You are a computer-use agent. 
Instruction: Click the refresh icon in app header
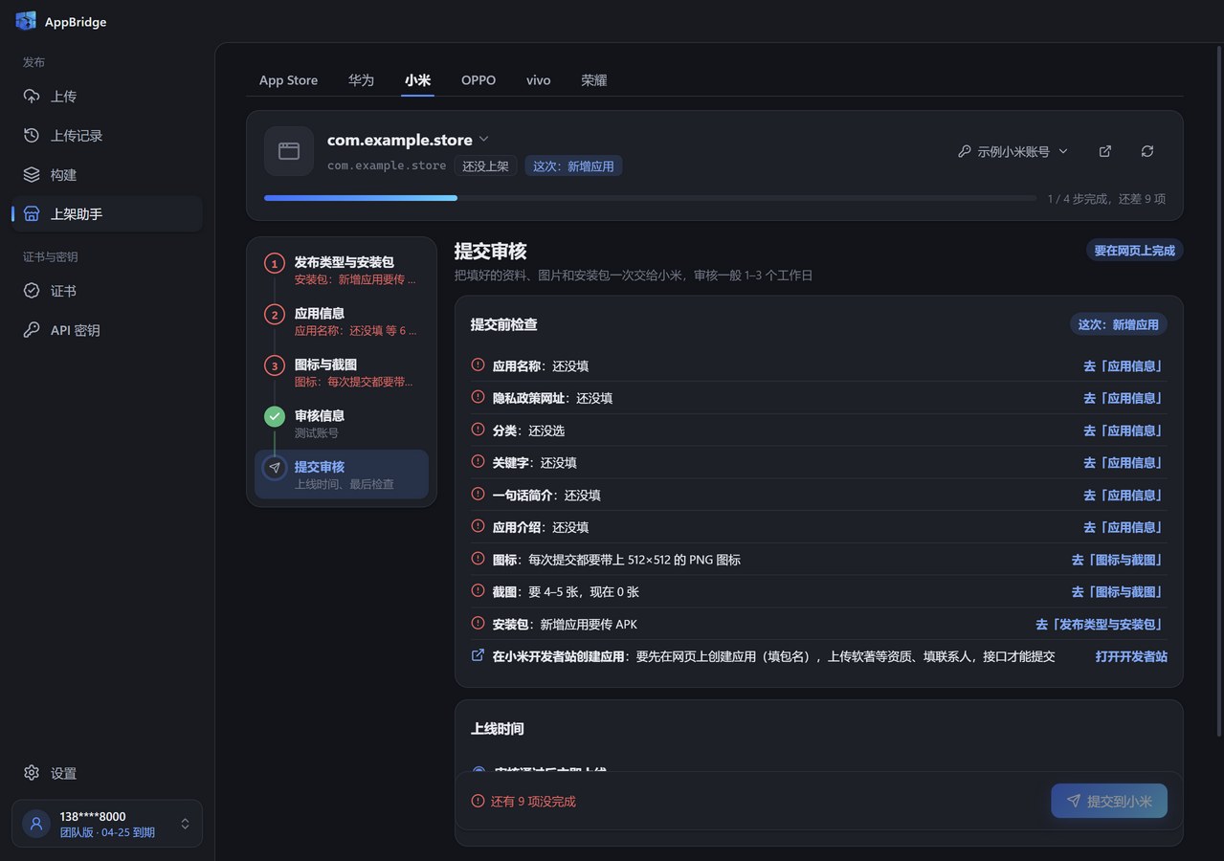(x=1147, y=151)
